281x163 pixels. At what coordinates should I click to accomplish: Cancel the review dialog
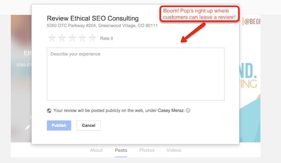pos(89,125)
